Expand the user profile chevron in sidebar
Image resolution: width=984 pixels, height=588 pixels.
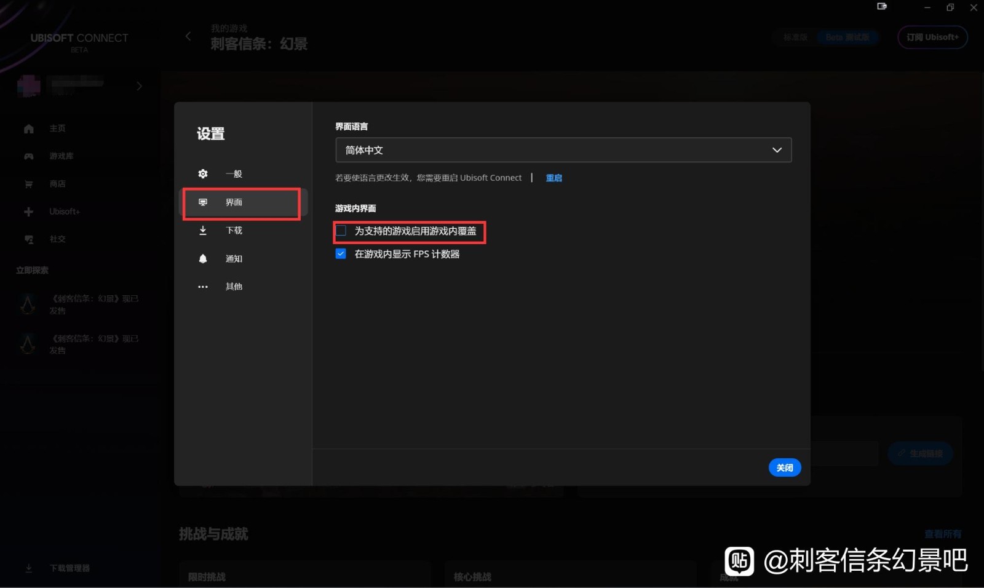pos(139,86)
